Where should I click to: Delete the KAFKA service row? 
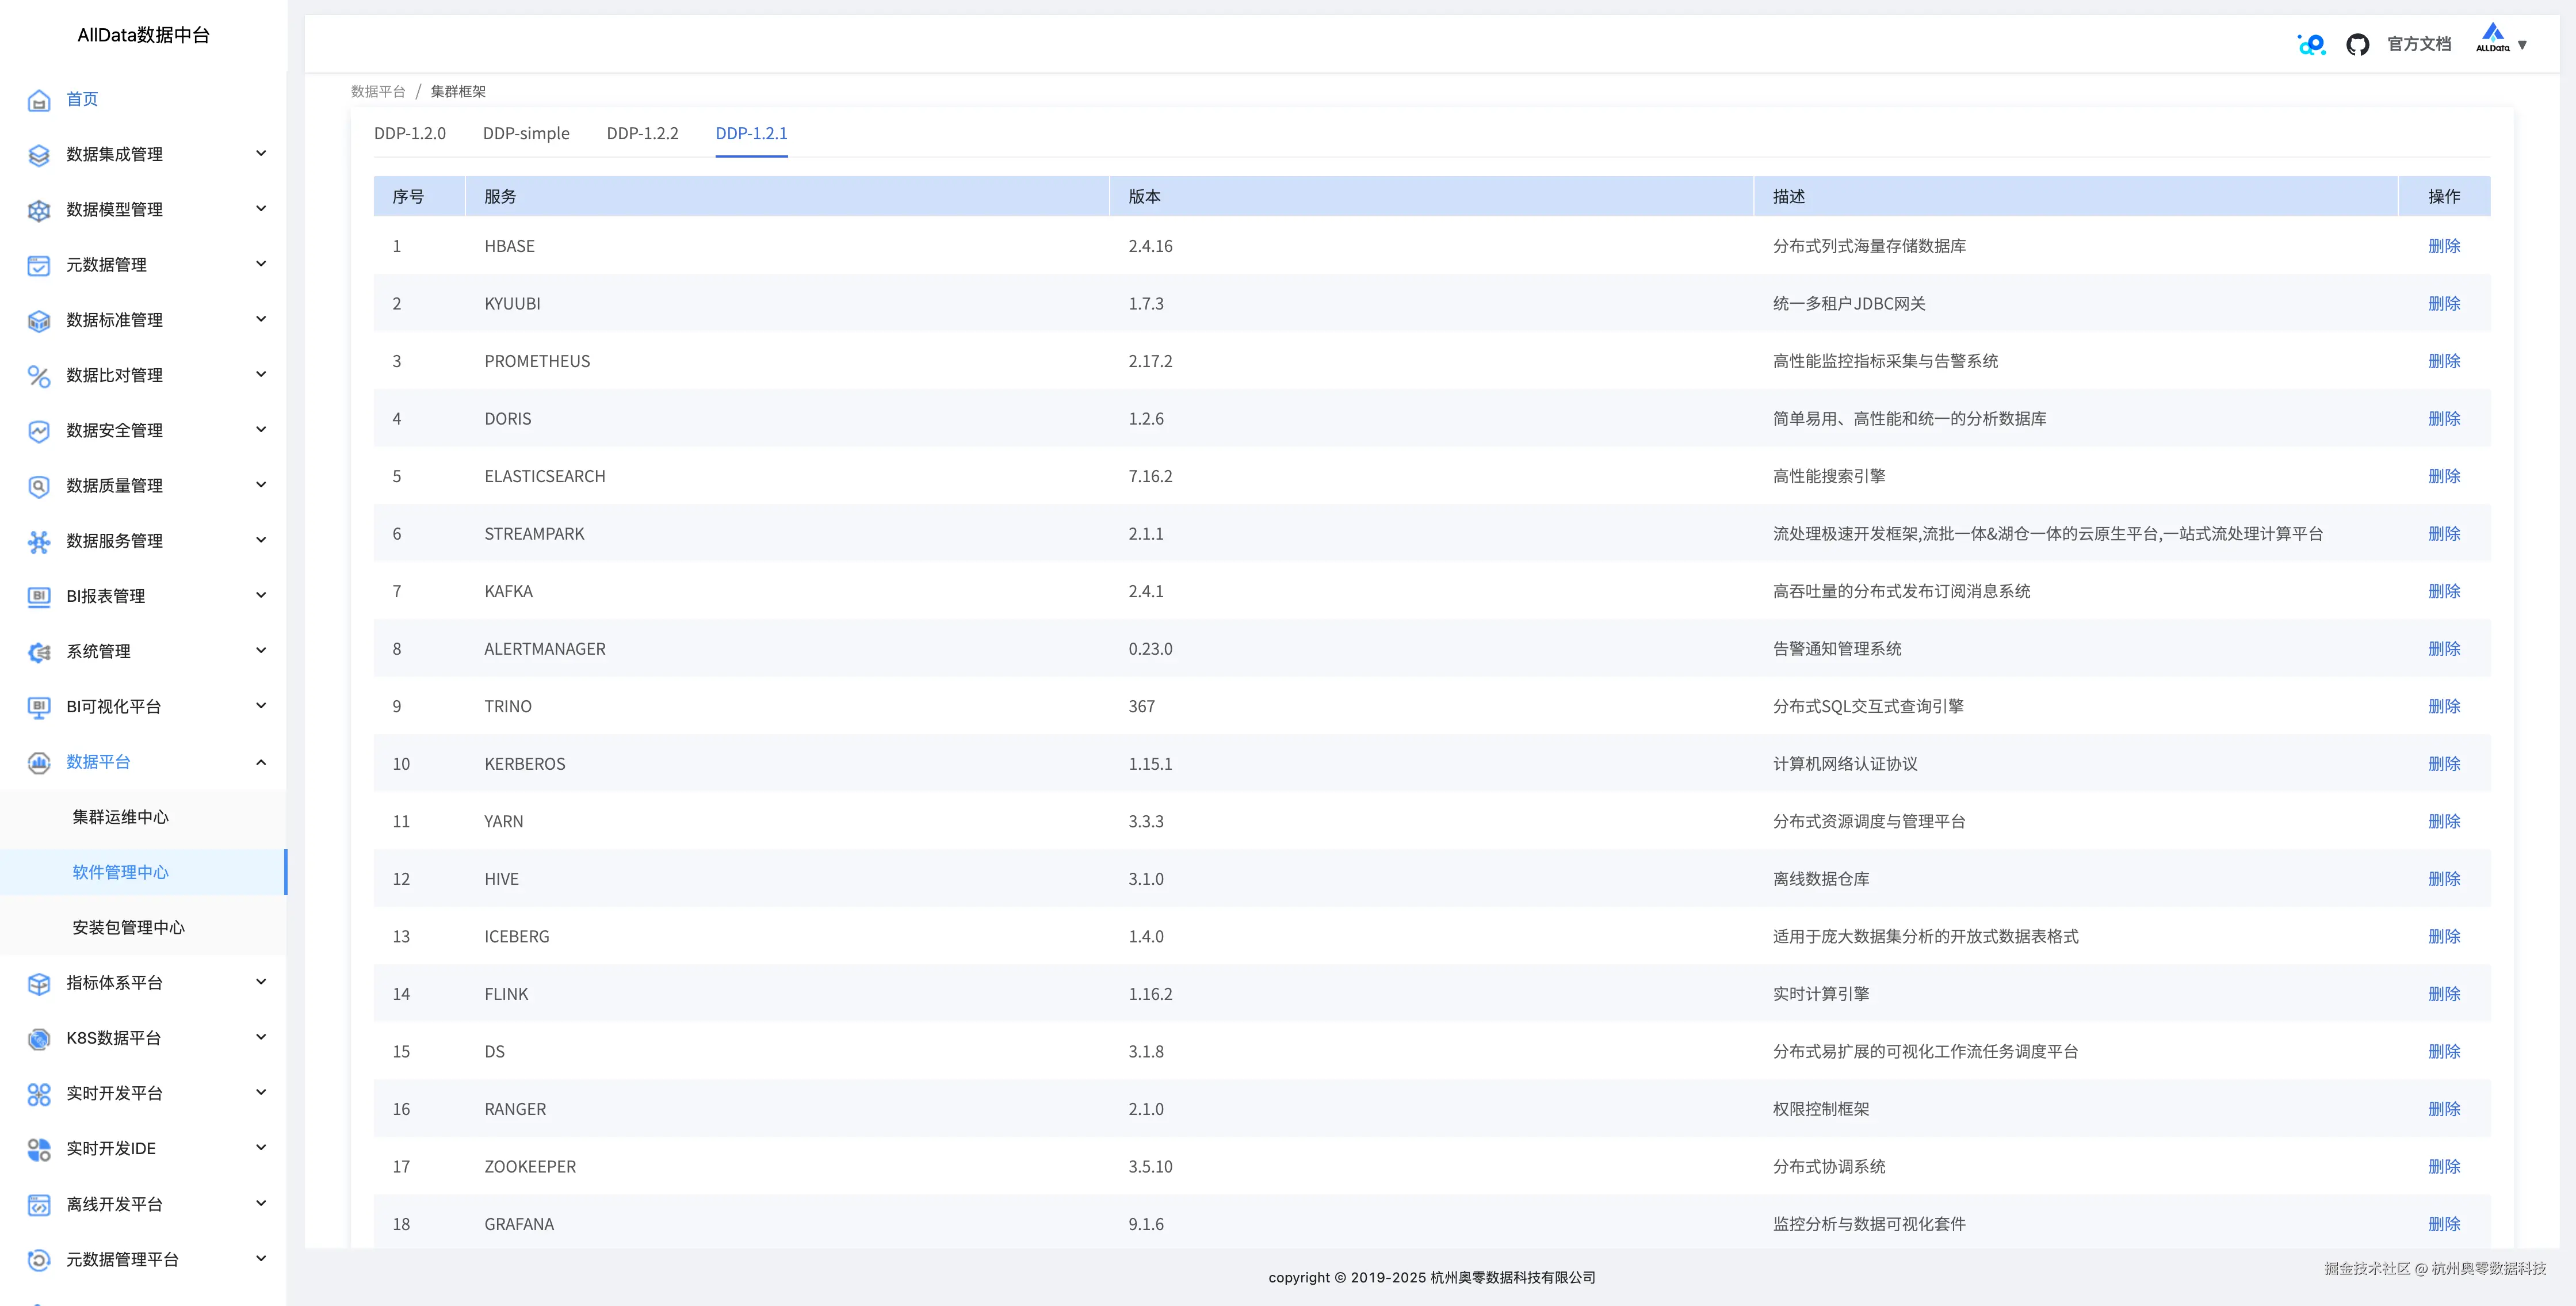click(x=2443, y=591)
